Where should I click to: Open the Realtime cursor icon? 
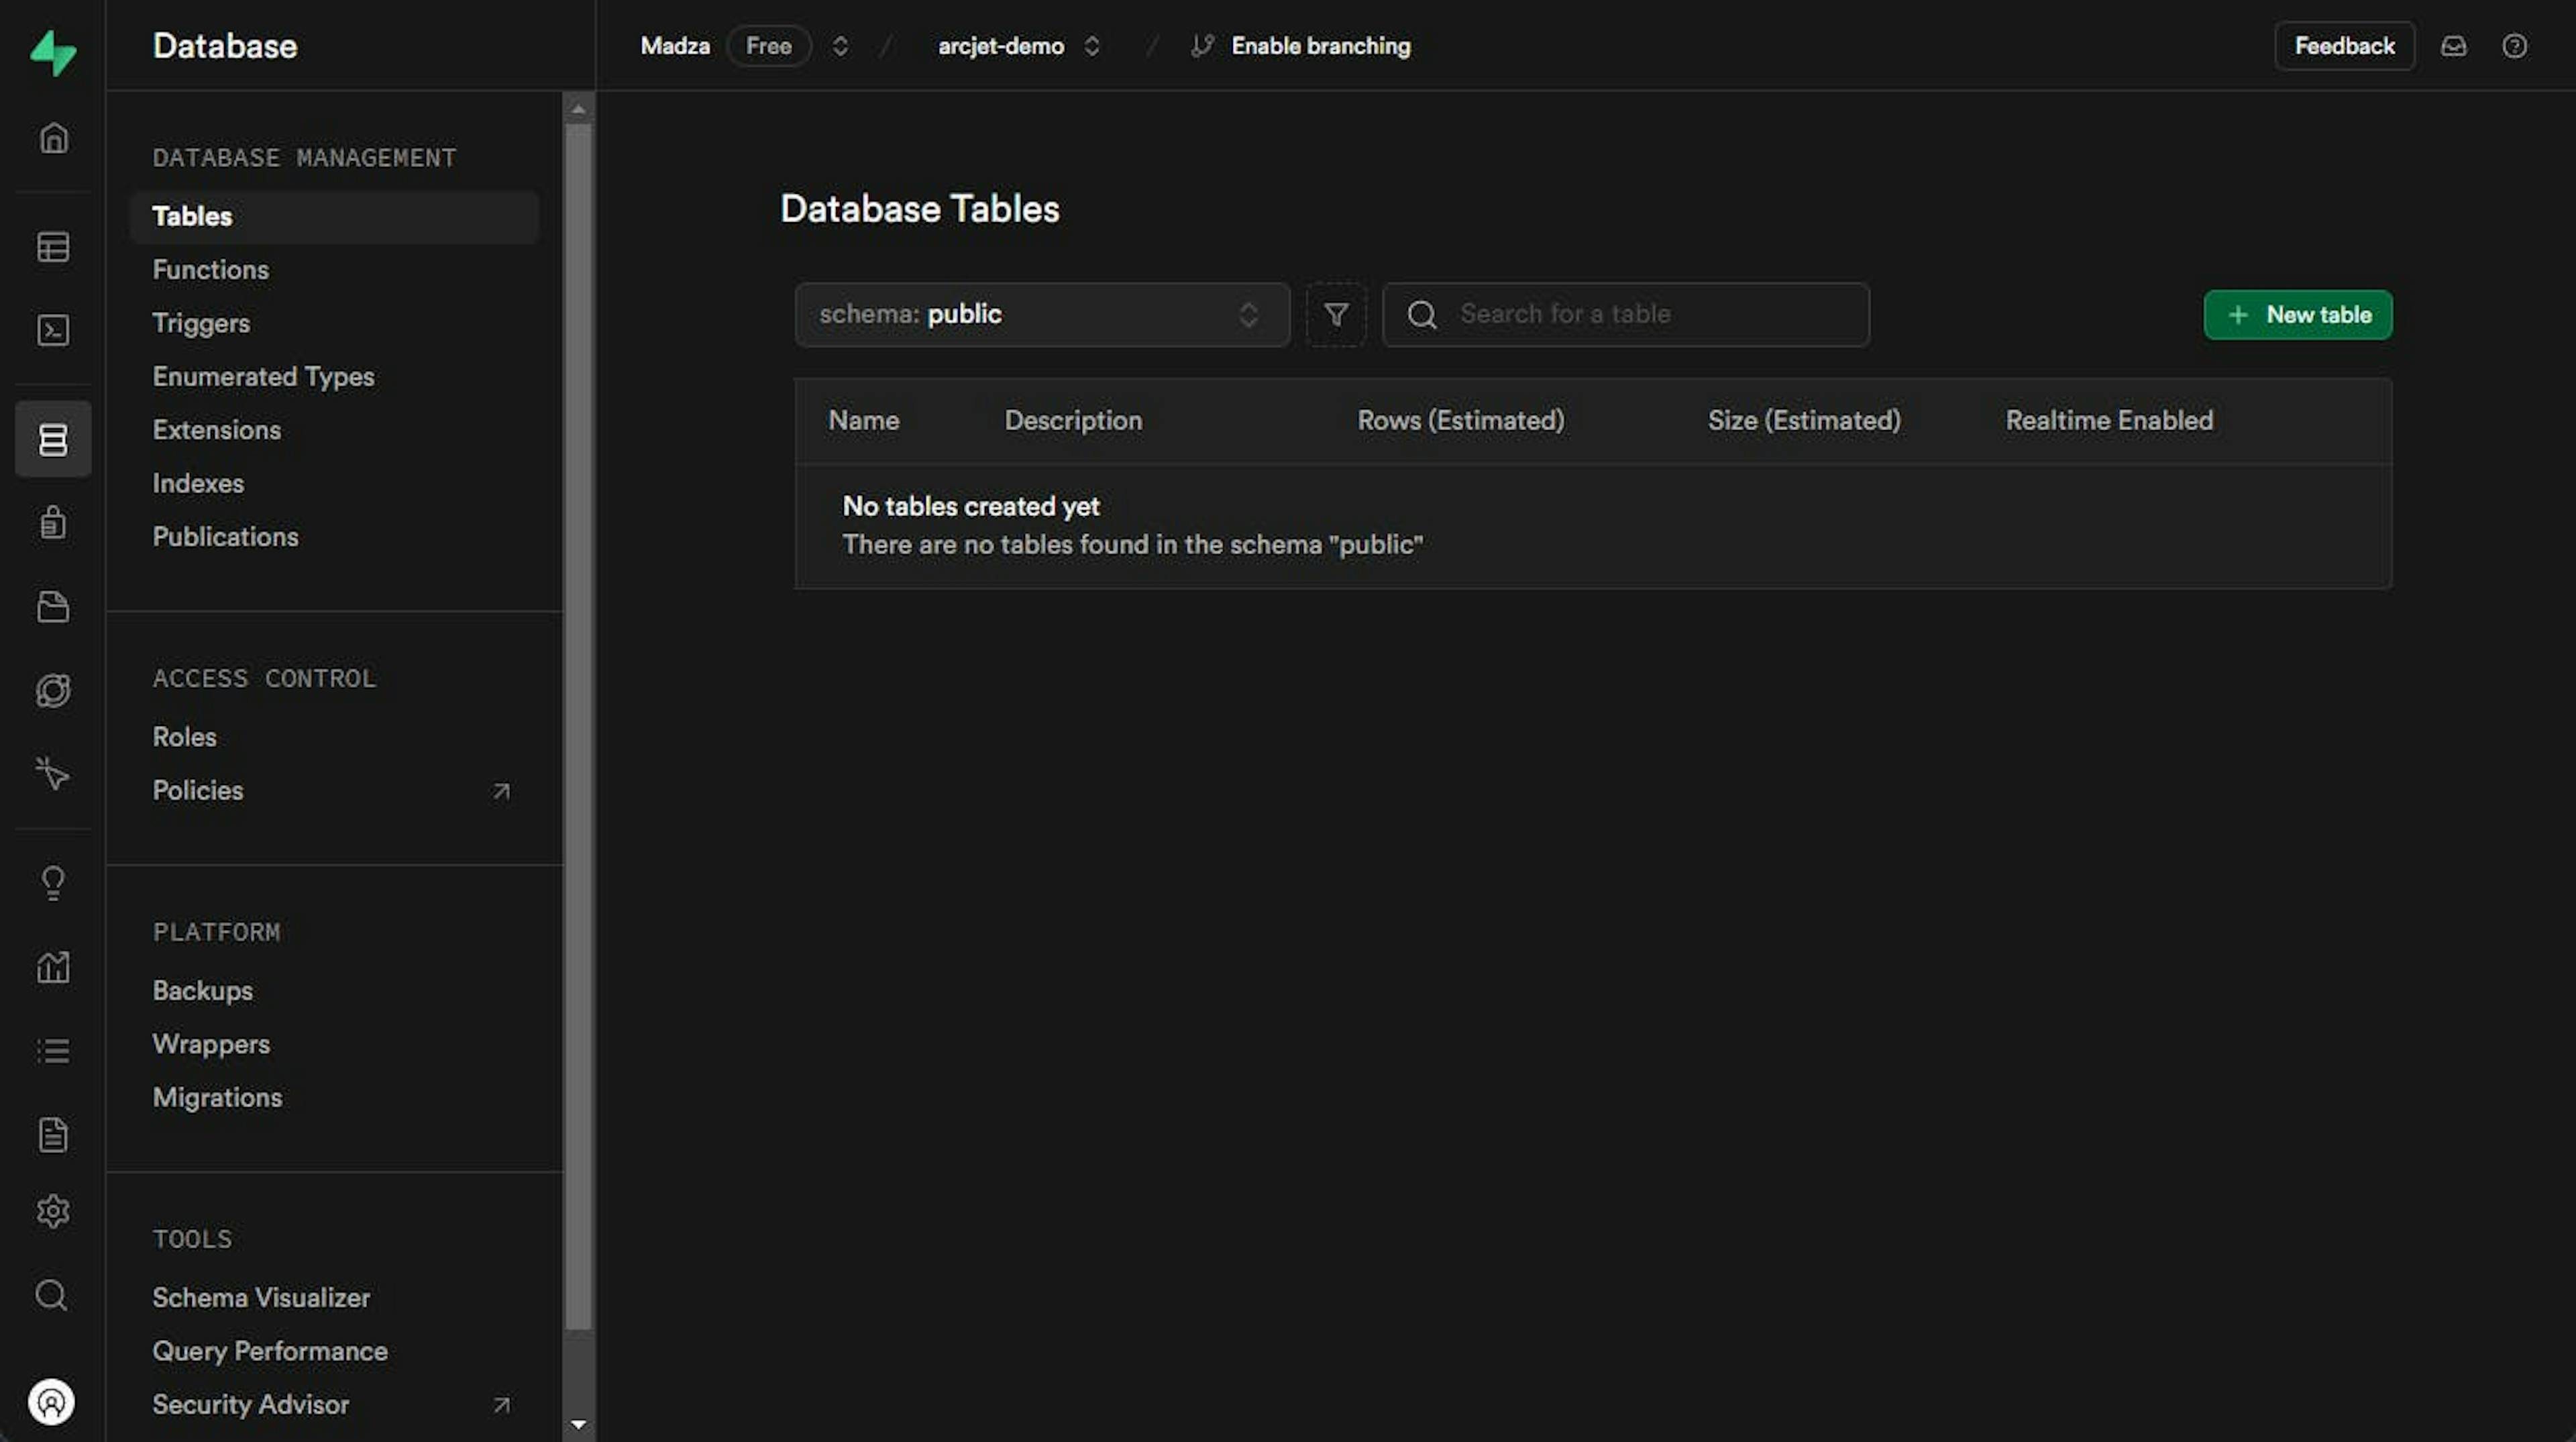coord(53,774)
